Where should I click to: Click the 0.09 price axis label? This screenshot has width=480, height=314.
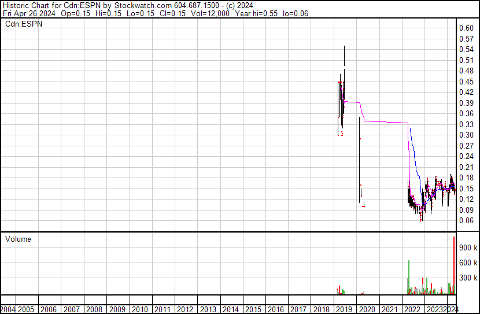[466, 210]
